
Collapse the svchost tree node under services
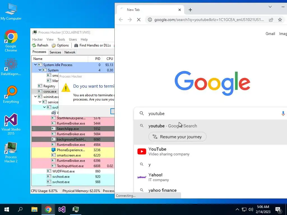click(44, 107)
